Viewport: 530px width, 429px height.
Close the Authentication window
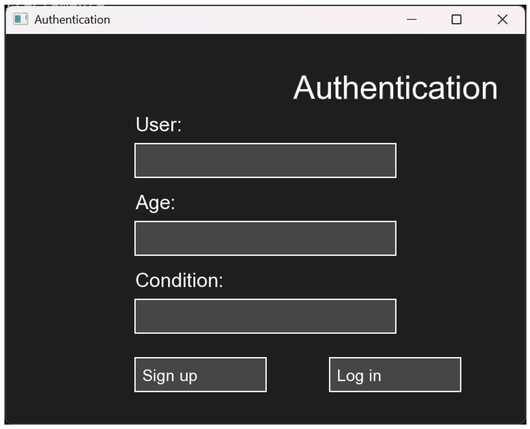coord(502,19)
